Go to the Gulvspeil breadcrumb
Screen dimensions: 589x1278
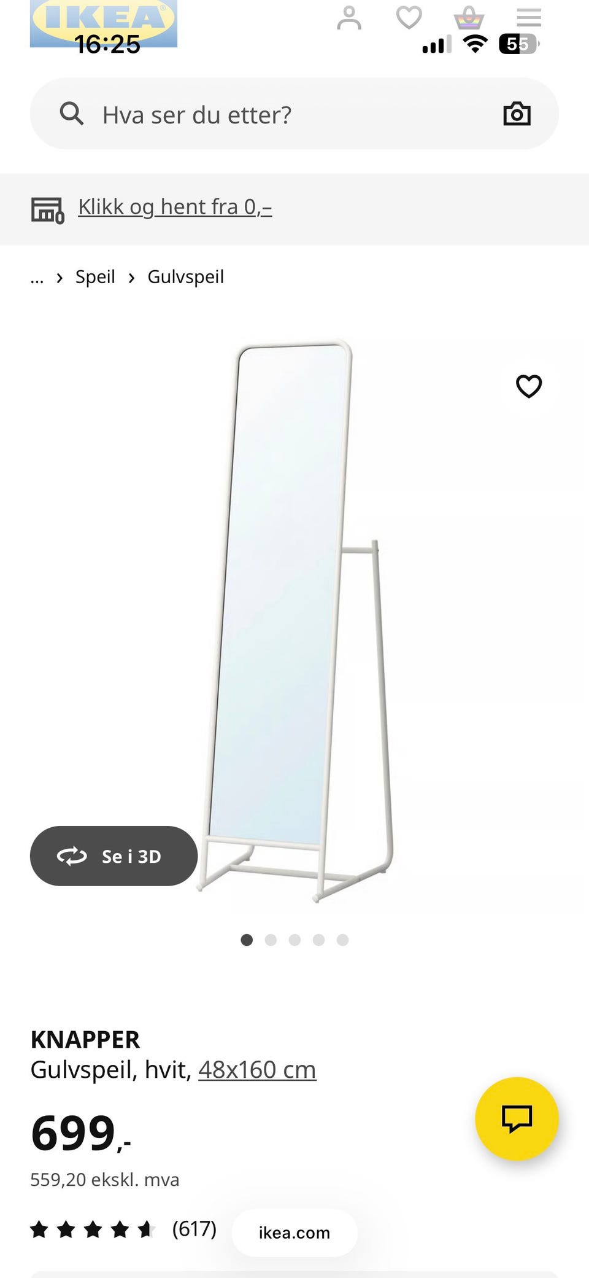tap(185, 277)
